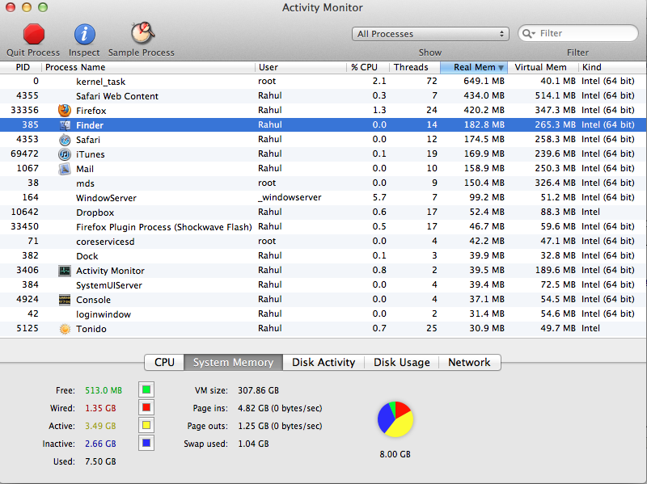Click the 189.6 MB virtual memory value

point(555,270)
